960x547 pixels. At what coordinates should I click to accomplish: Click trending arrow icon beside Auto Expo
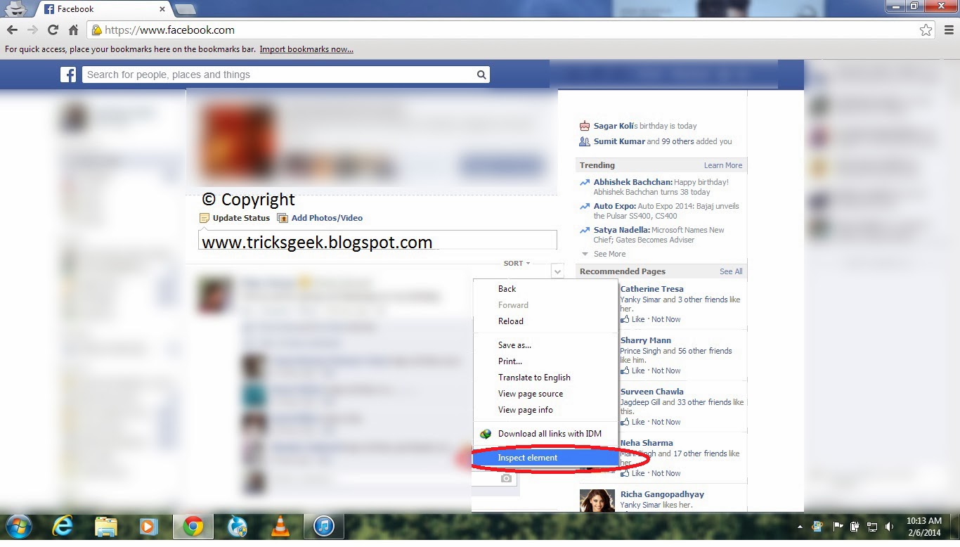[584, 207]
